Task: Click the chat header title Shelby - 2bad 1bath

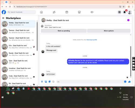Action: click(x=58, y=20)
